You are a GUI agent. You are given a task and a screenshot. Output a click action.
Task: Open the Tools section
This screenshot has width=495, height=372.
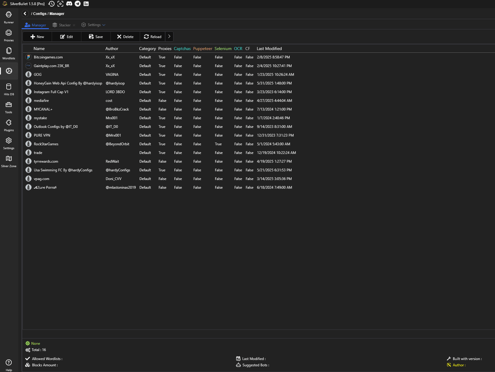(x=9, y=107)
